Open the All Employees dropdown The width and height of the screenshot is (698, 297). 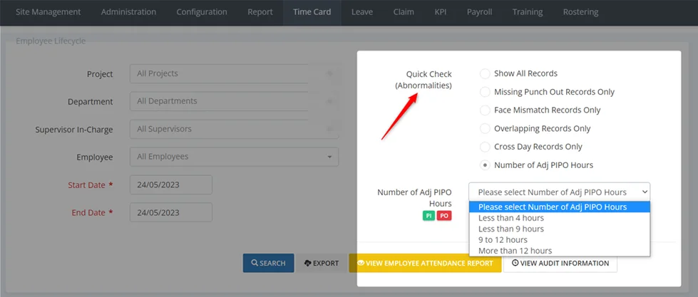234,157
